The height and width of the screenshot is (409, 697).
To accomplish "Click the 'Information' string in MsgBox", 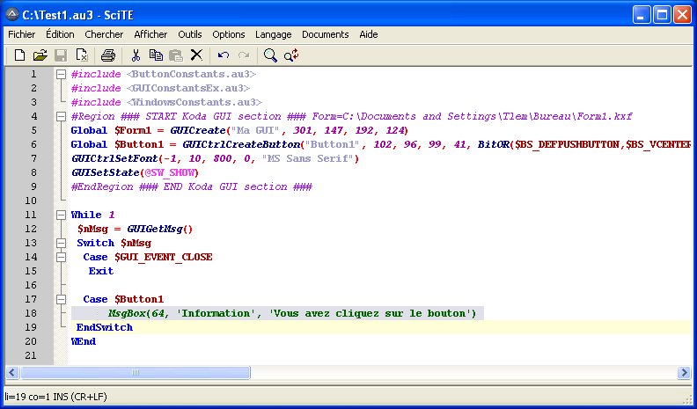I will coord(216,313).
